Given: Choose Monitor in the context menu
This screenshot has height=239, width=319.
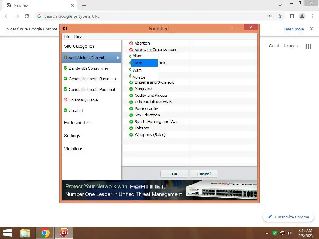Looking at the screenshot, I should click(x=144, y=77).
